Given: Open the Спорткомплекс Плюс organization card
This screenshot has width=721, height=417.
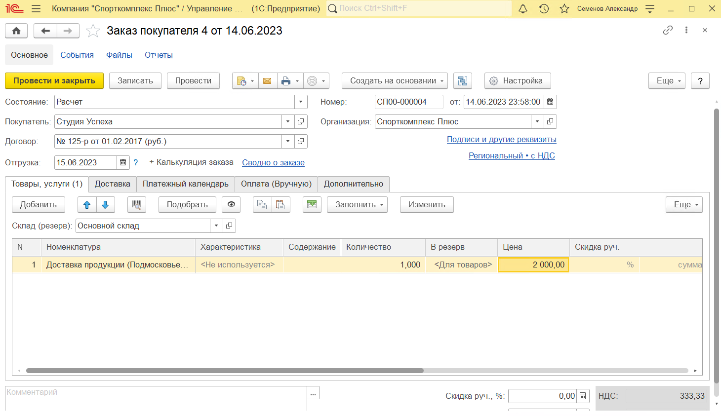Looking at the screenshot, I should point(550,122).
